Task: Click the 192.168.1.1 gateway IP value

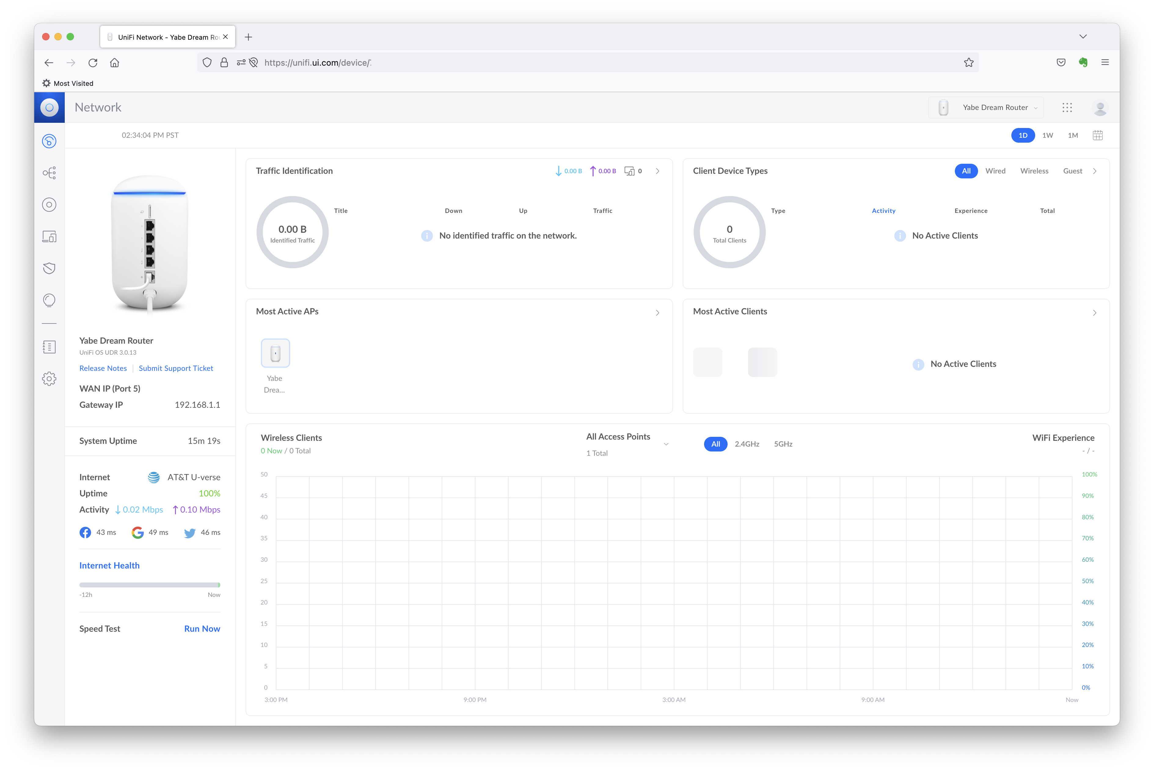Action: [x=198, y=405]
